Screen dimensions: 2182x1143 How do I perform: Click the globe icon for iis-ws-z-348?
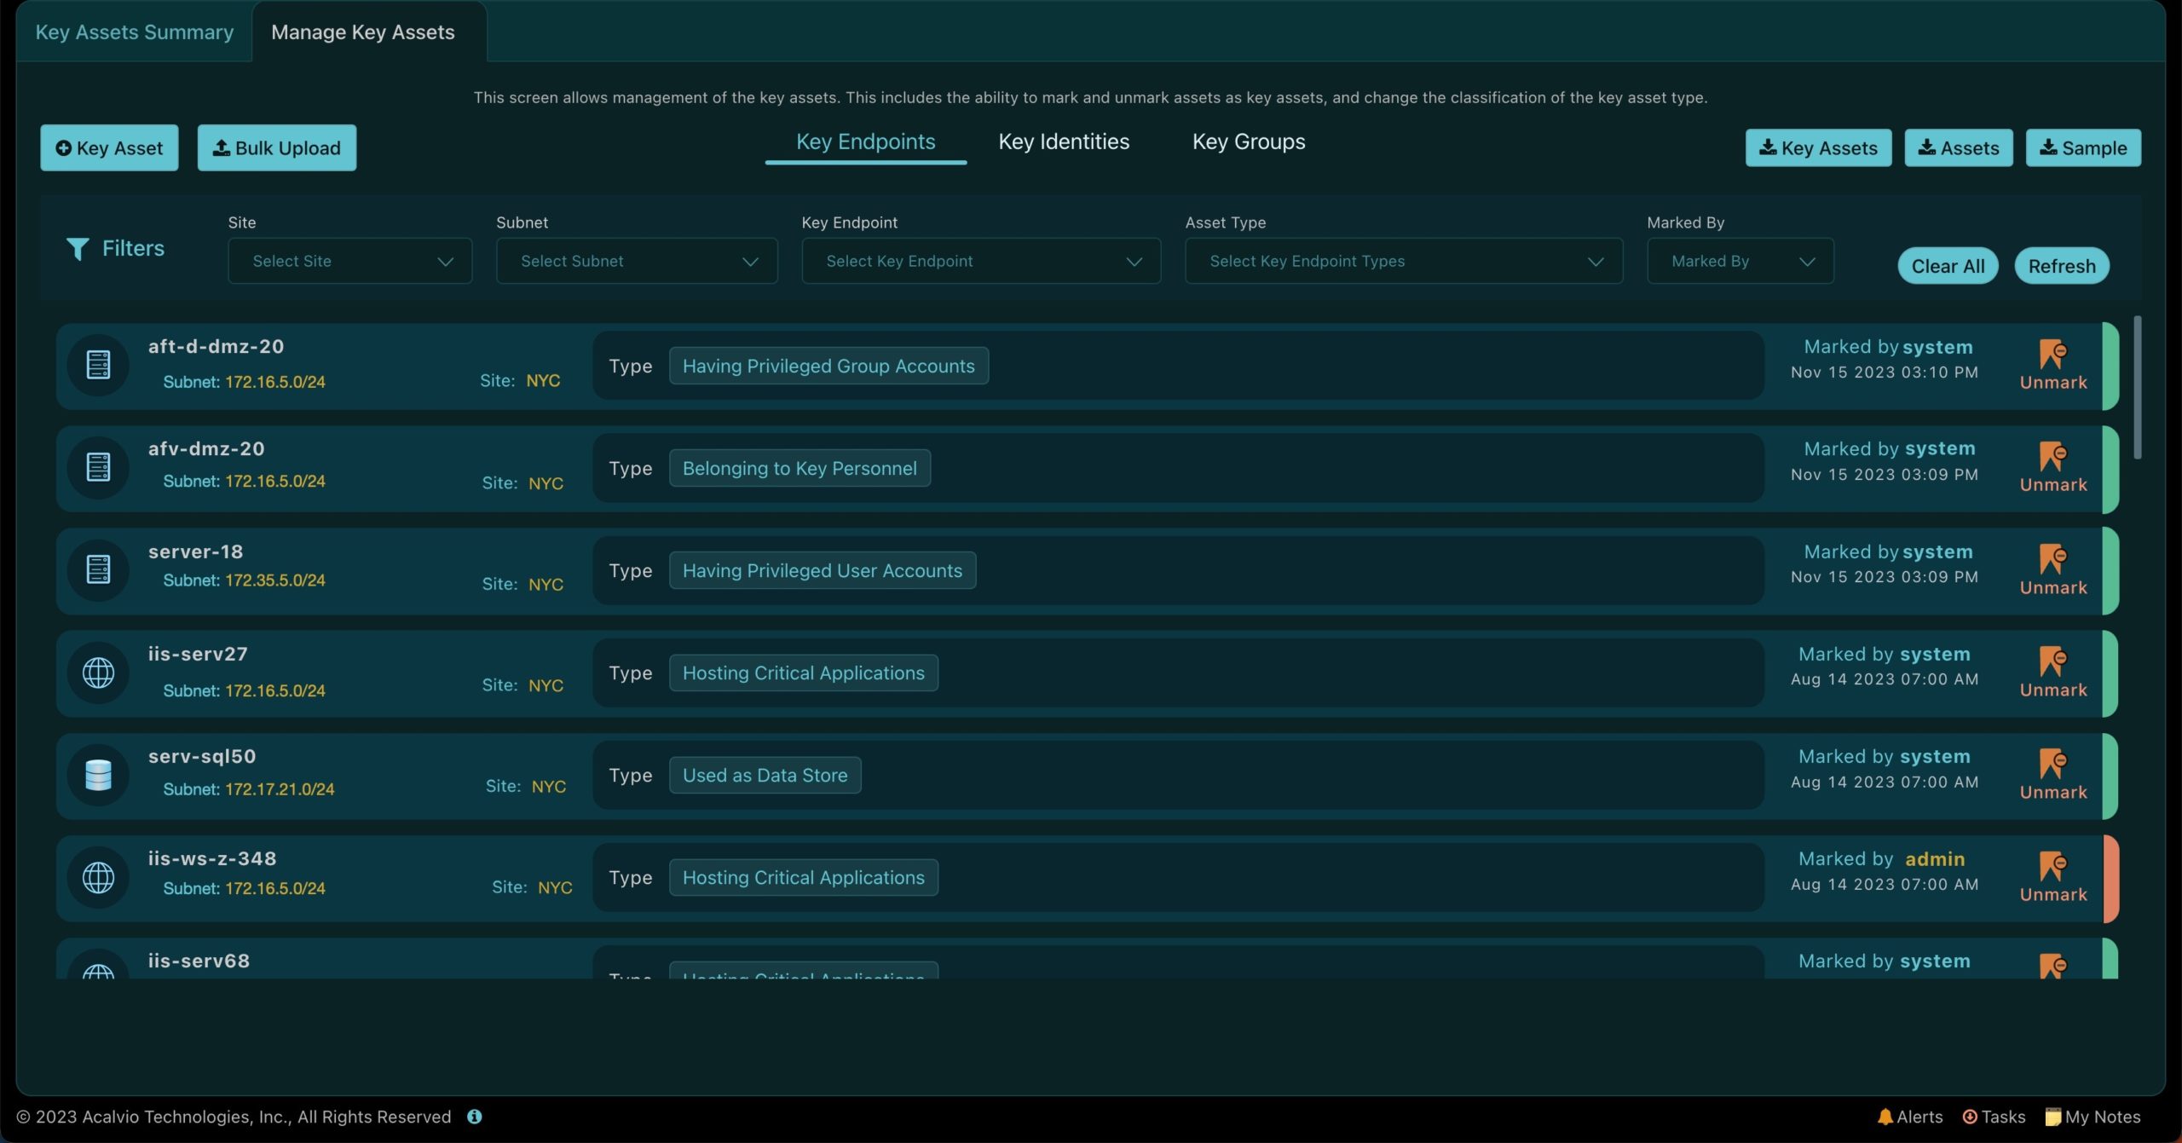[x=98, y=877]
